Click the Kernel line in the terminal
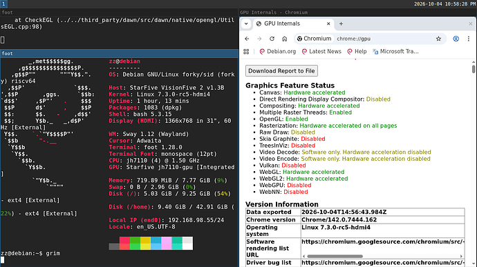Viewport: 477px width, 267px height. pyautogui.click(x=160, y=95)
